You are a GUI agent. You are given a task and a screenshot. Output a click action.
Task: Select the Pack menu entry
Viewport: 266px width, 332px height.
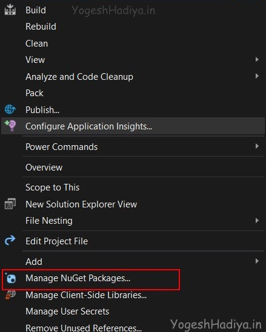(x=35, y=93)
